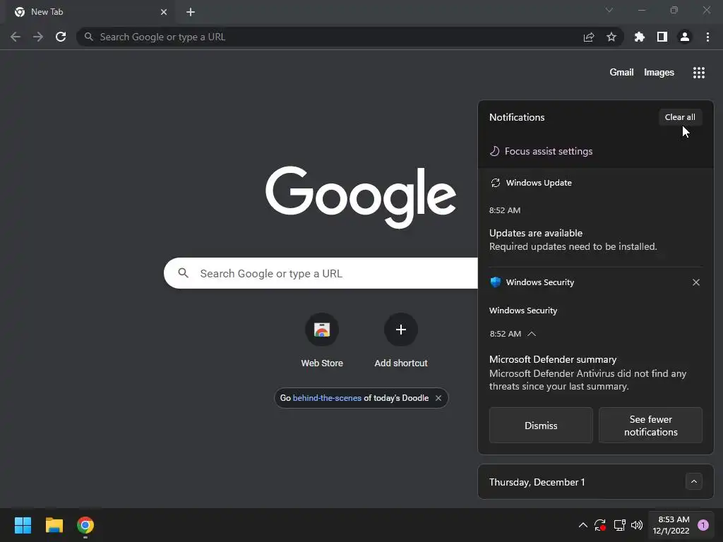Share this page icon in address bar

pyautogui.click(x=589, y=37)
